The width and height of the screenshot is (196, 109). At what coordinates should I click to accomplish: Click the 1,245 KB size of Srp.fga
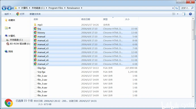tap(133, 72)
